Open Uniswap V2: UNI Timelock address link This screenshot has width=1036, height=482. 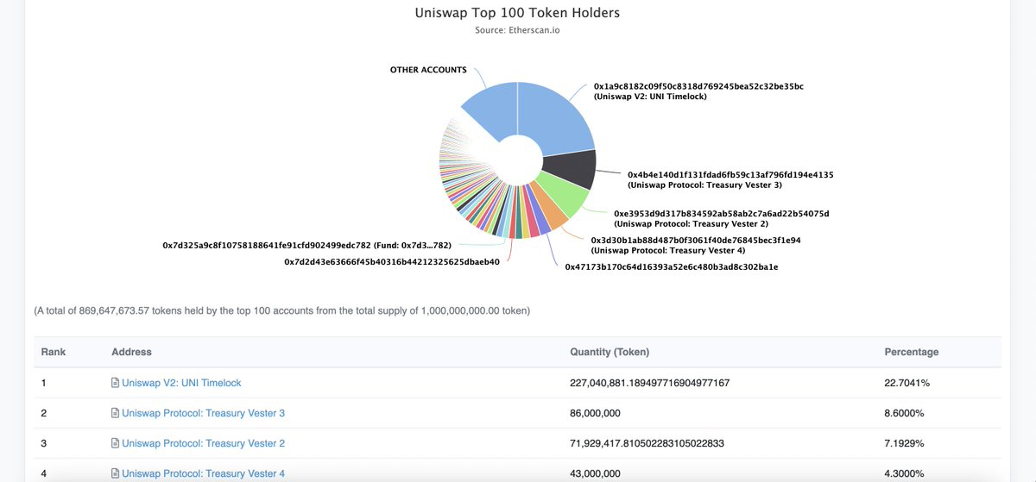coord(181,383)
